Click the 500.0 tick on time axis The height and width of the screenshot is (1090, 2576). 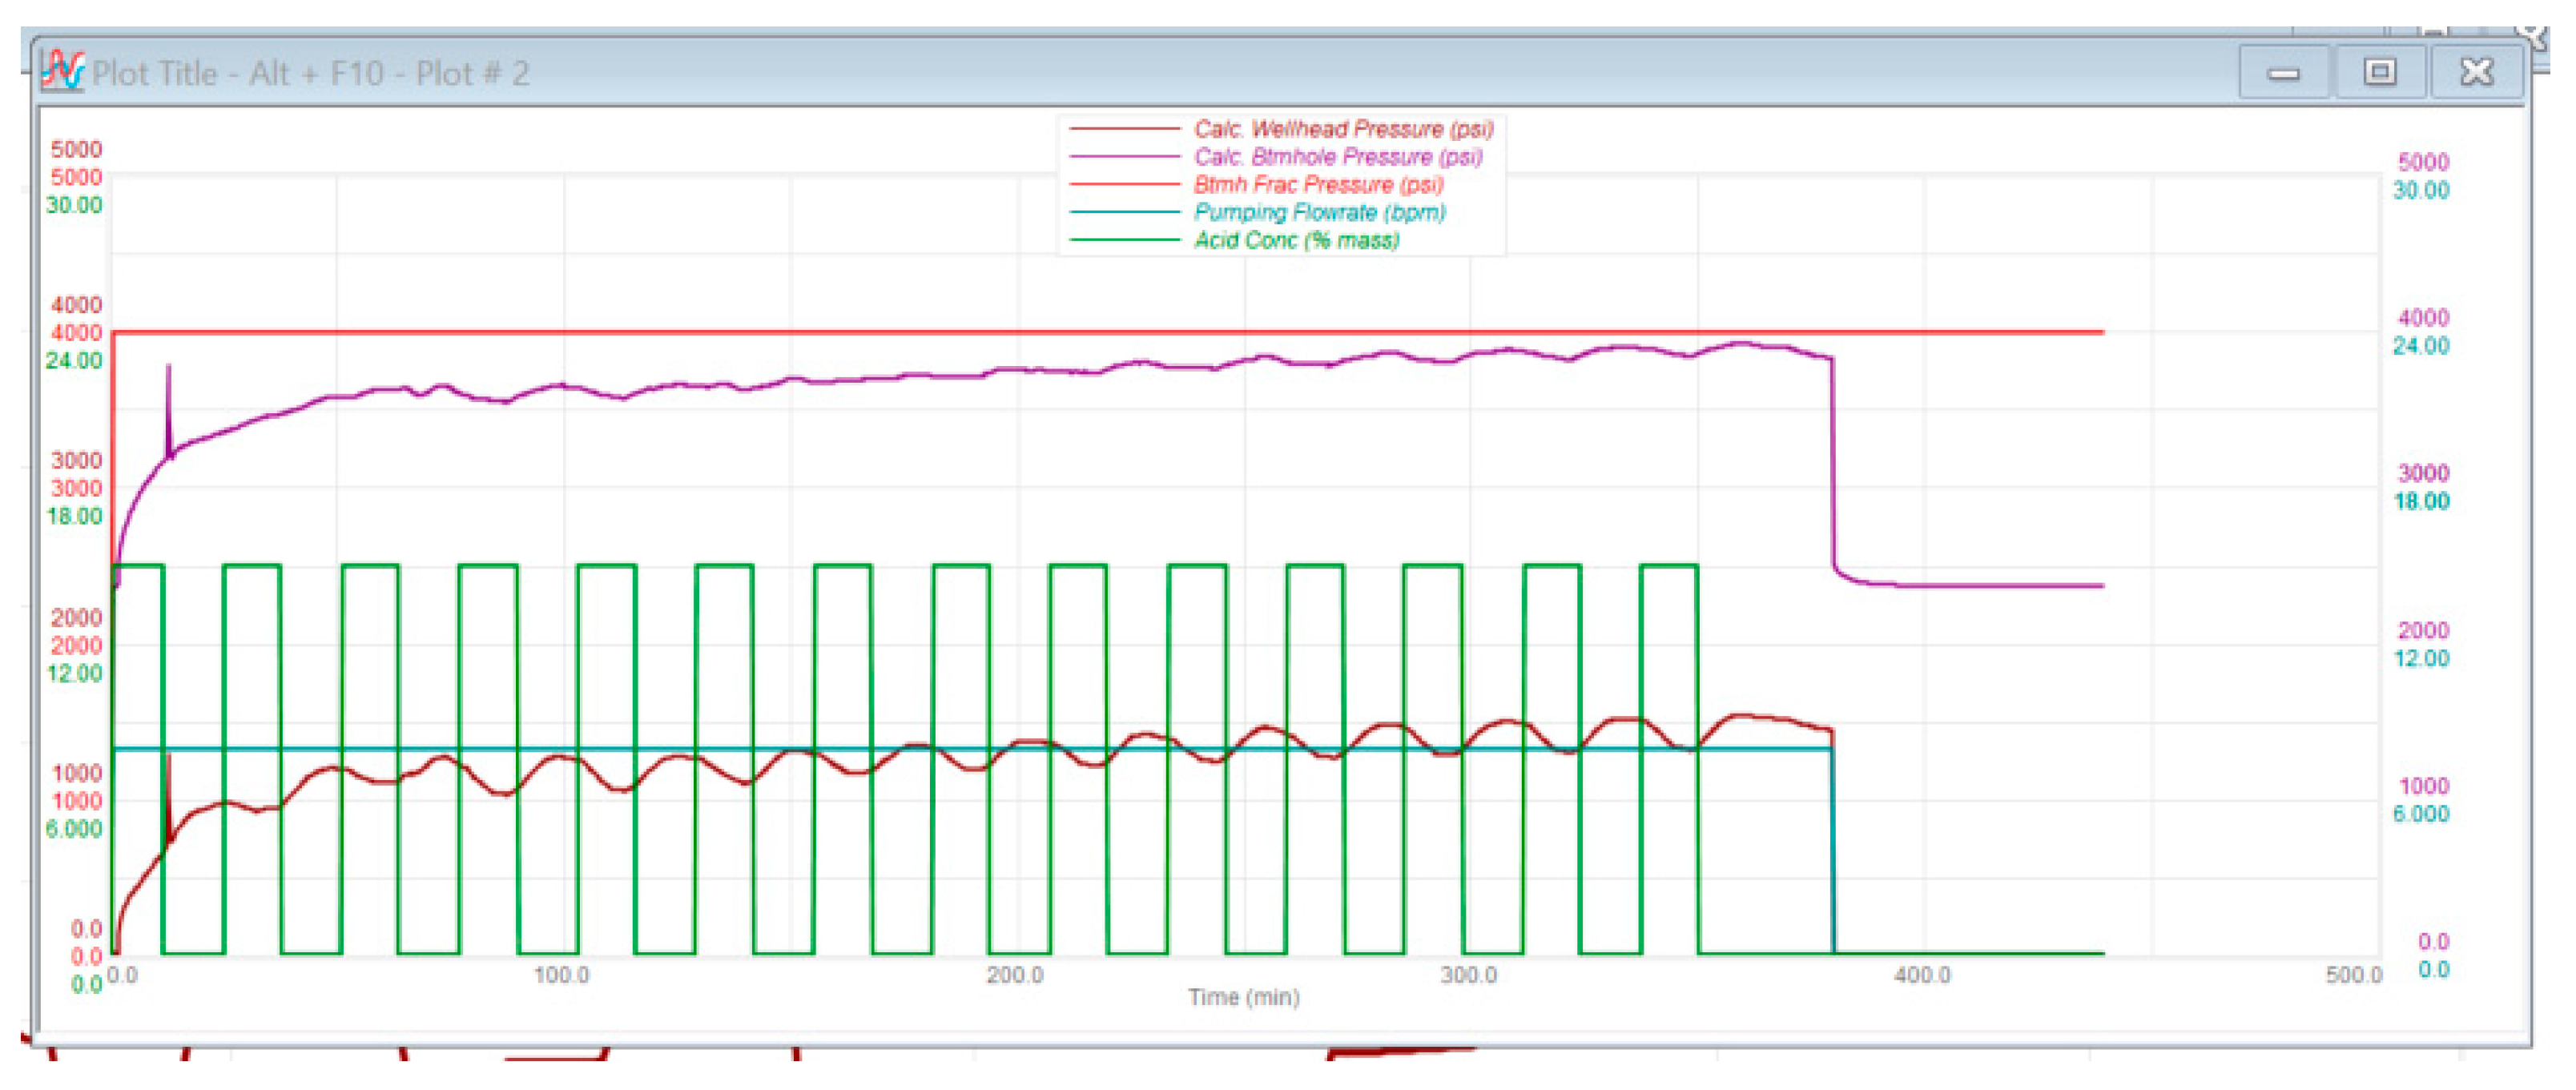pyautogui.click(x=2353, y=975)
